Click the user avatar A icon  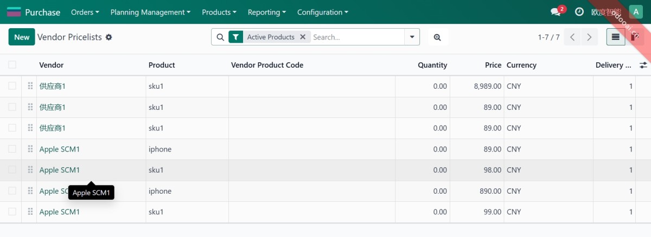[x=635, y=12]
